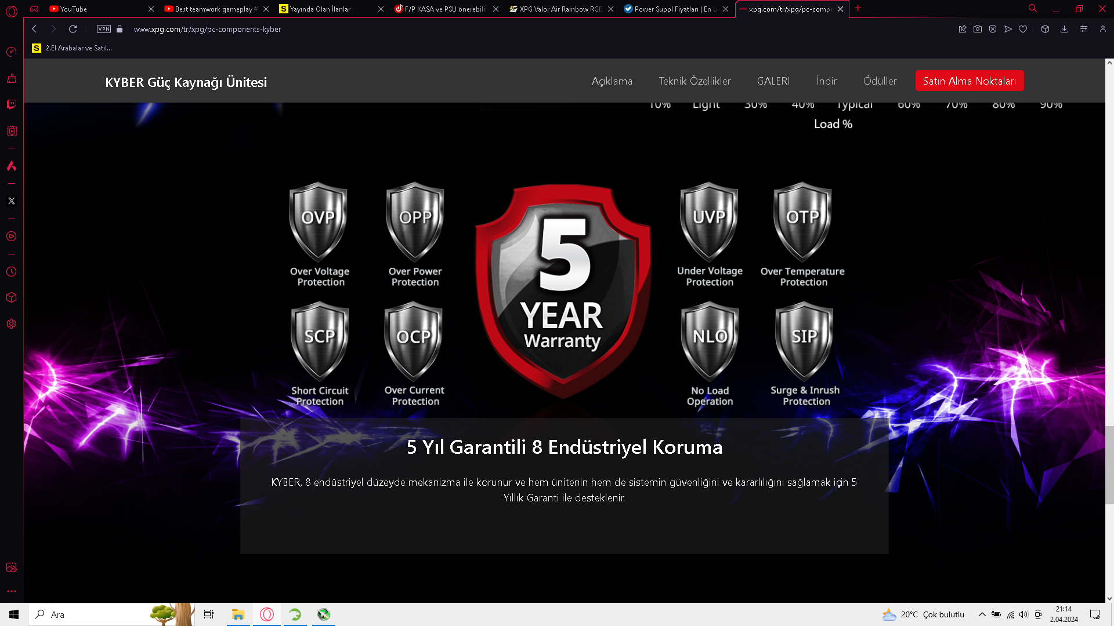Screen dimensions: 1114x626
Task: Add page to bookmarks heart icon
Action: (x=1023, y=29)
